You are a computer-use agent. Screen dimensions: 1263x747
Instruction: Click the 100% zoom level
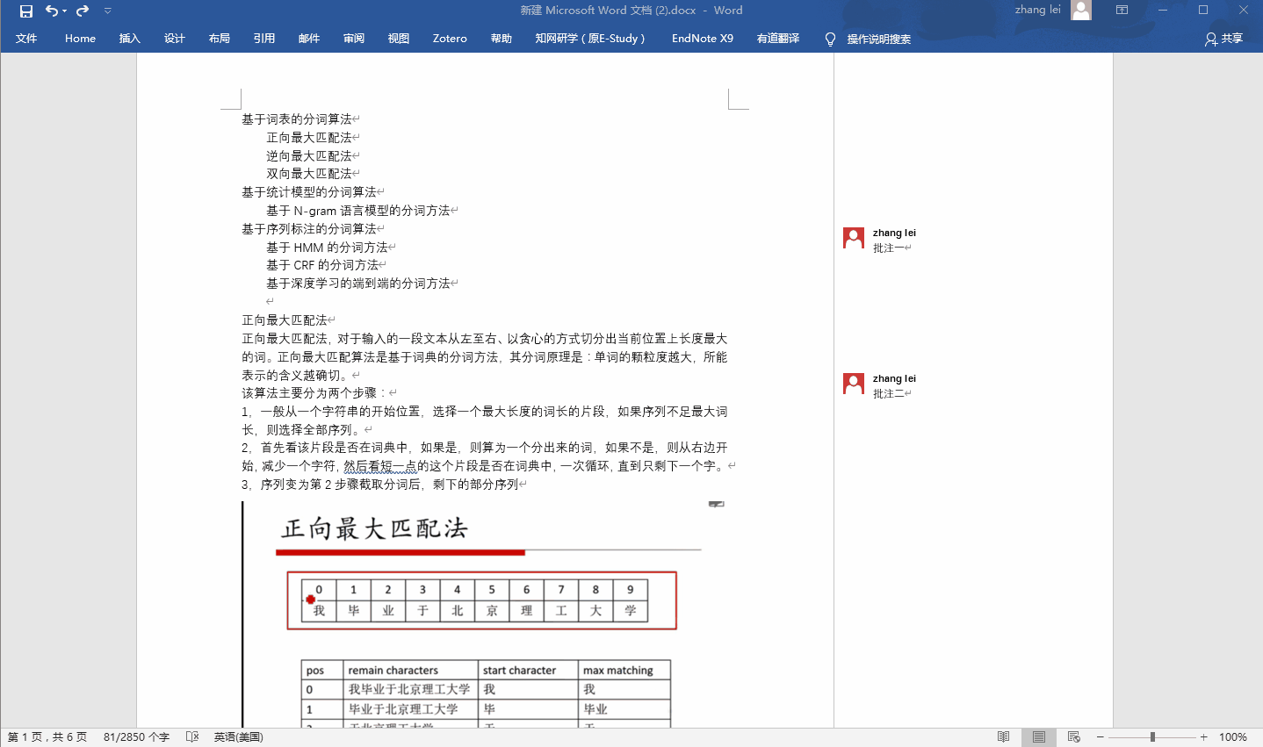pyautogui.click(x=1233, y=737)
